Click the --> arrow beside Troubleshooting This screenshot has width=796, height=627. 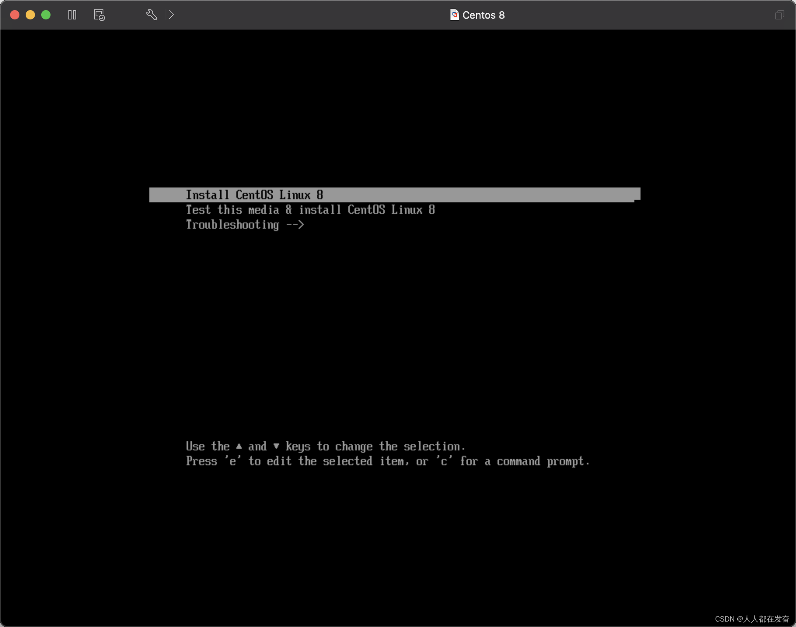pyautogui.click(x=295, y=225)
